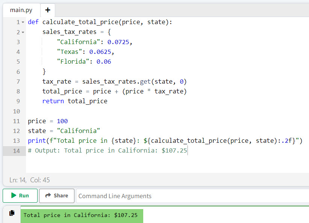Click the plus icon to add file
309x223 pixels.
[x=48, y=10]
